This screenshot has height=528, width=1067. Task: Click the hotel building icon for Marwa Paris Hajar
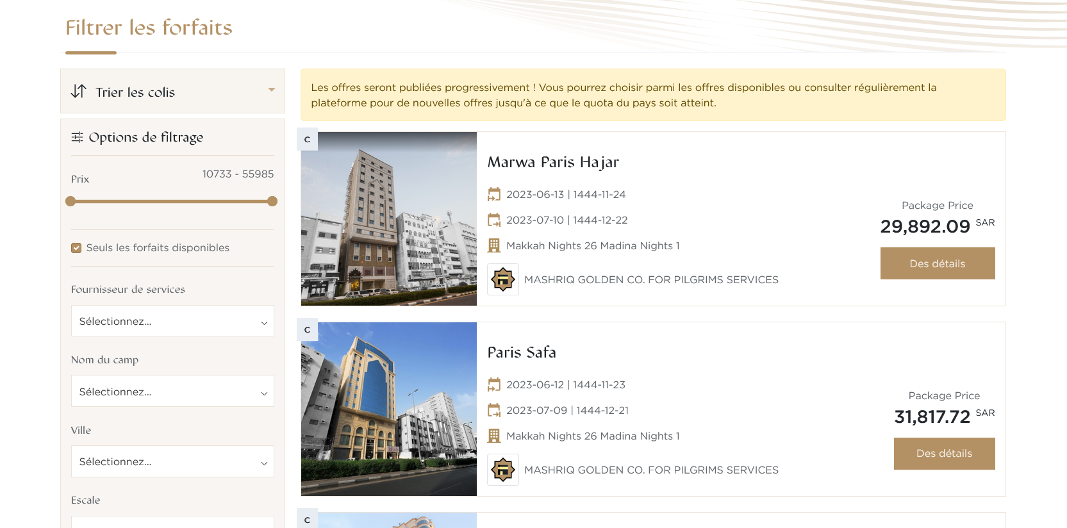click(494, 245)
